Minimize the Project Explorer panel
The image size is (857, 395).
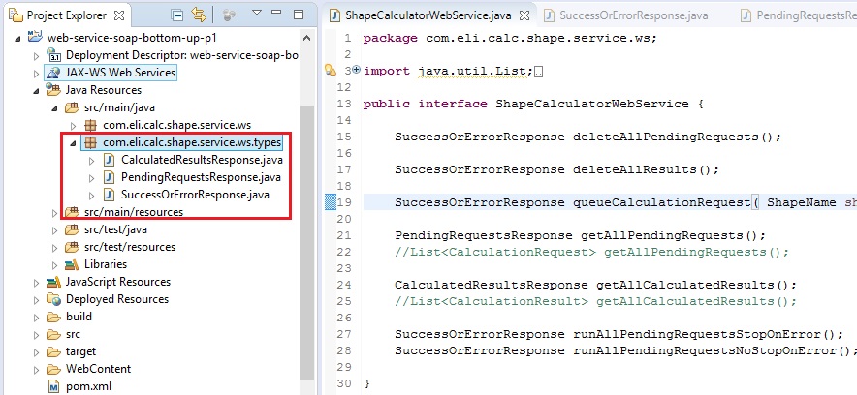277,14
